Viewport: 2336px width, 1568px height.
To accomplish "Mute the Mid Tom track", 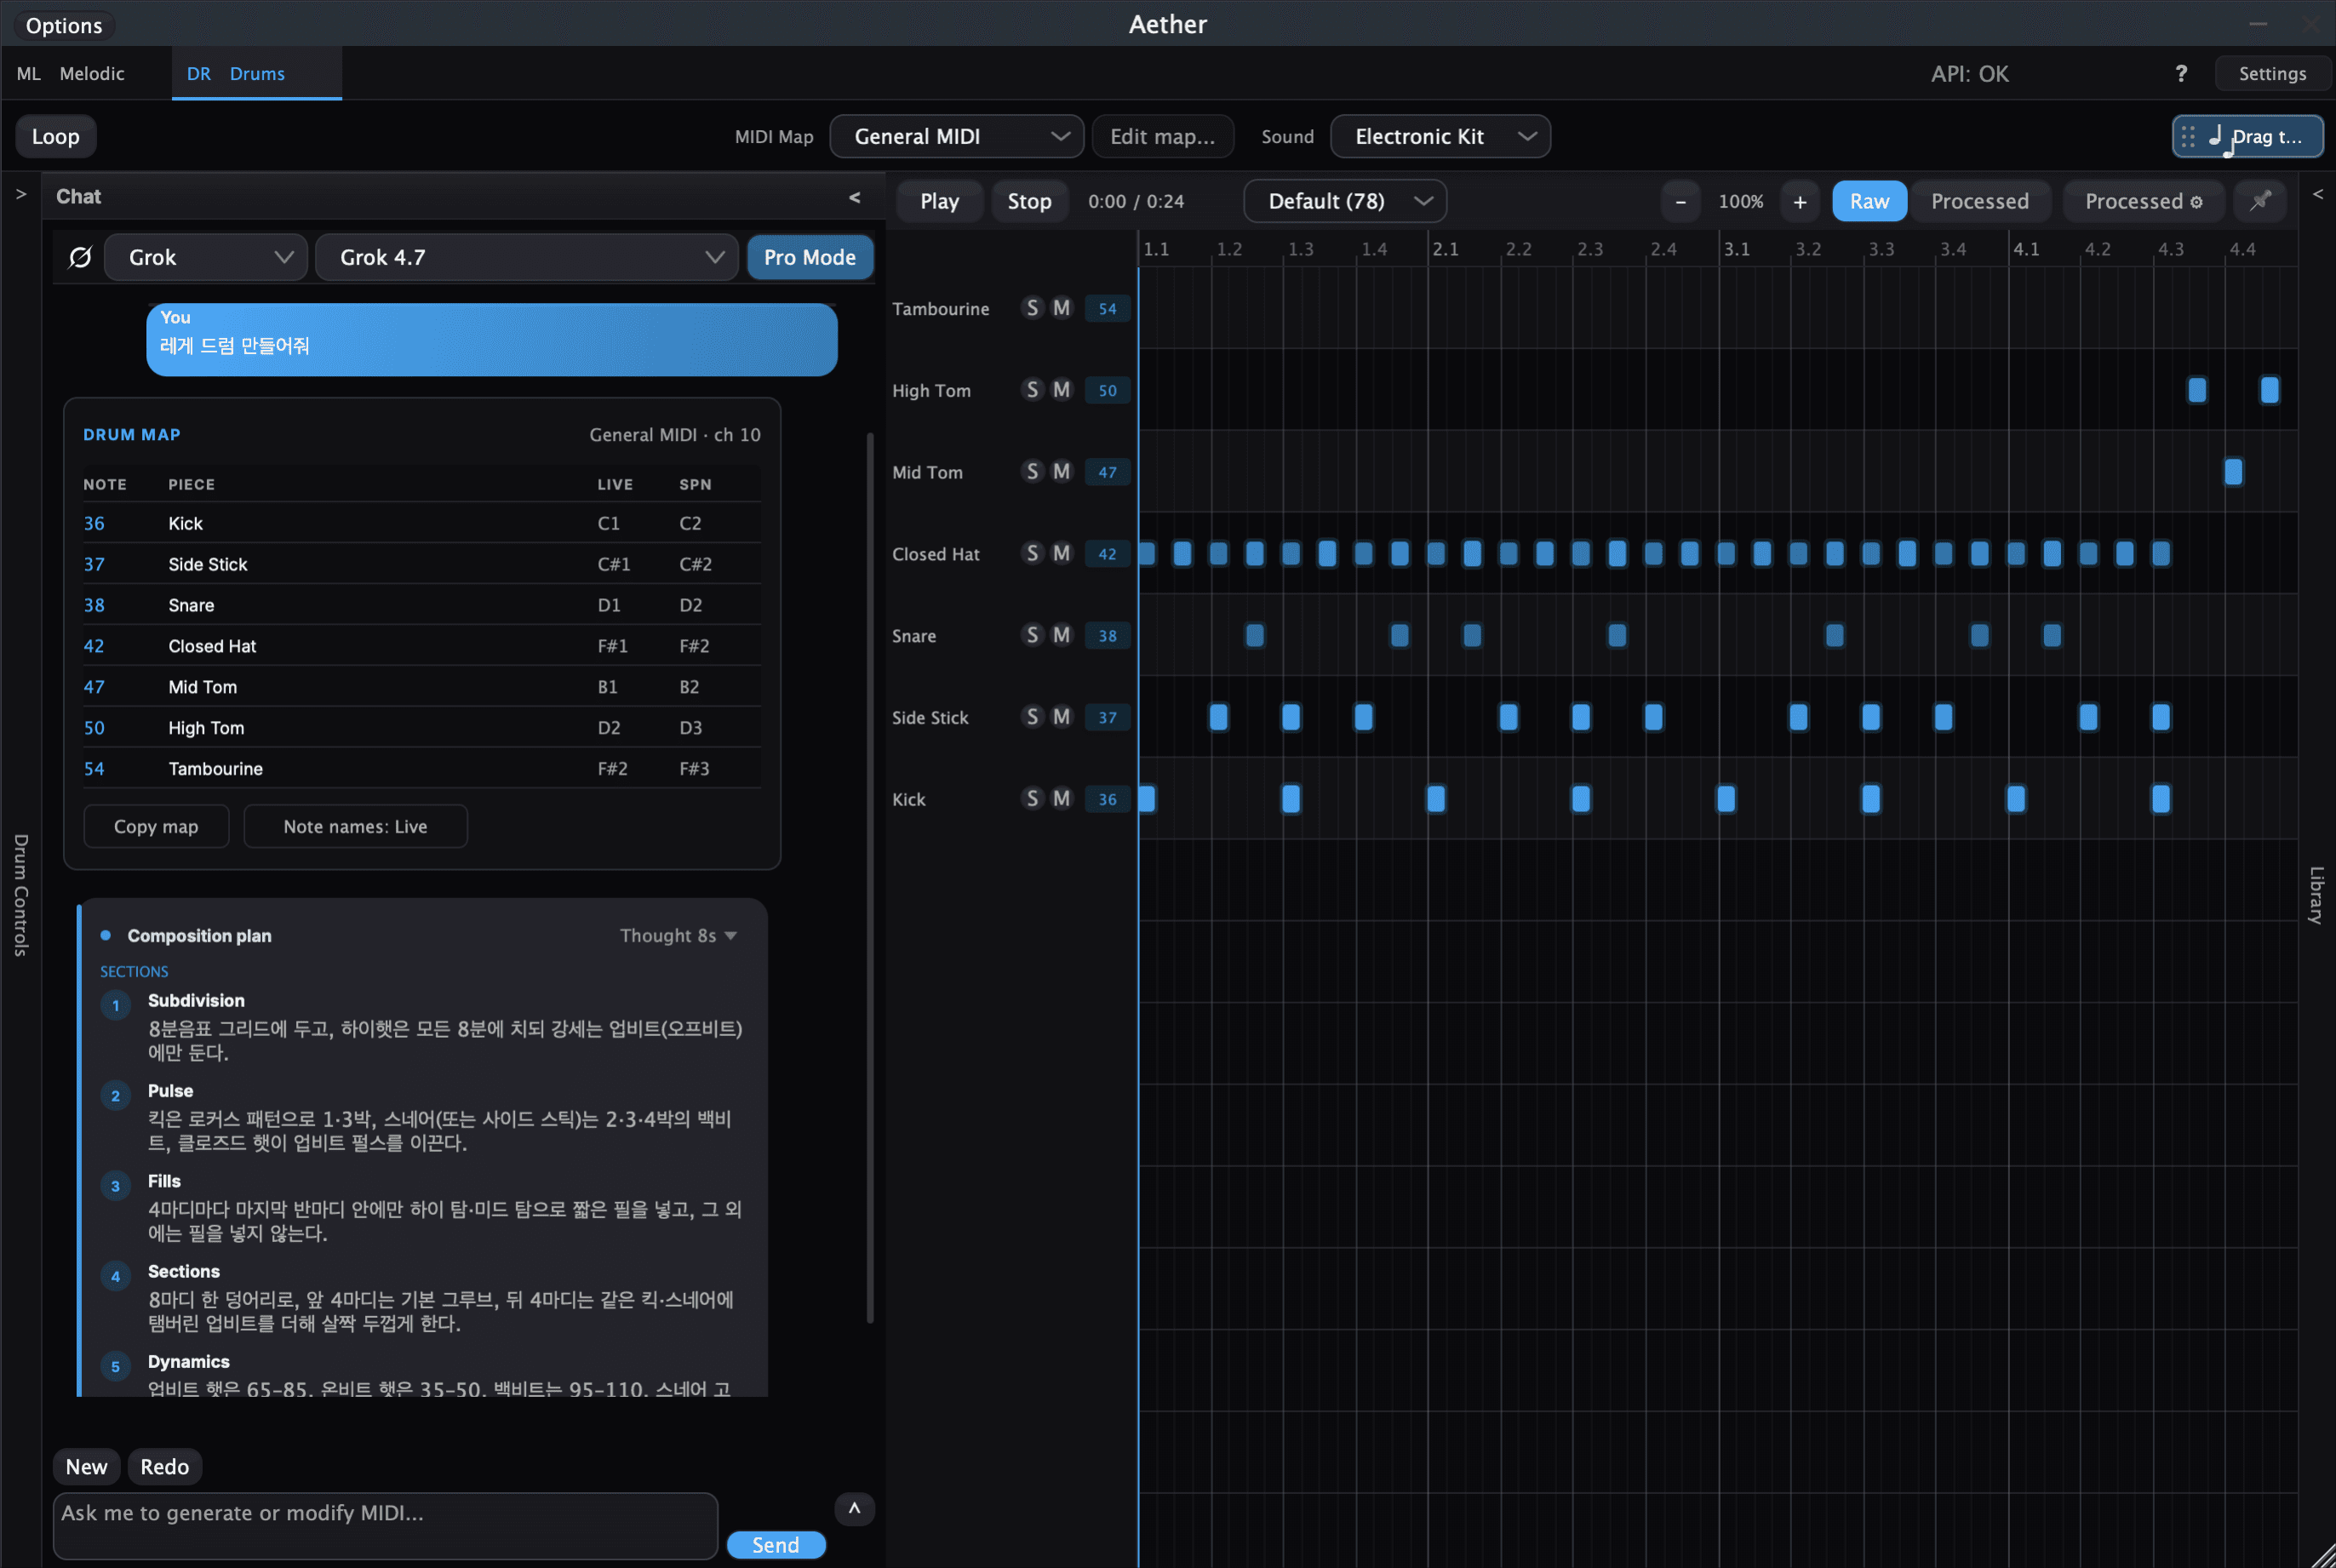I will tap(1062, 472).
